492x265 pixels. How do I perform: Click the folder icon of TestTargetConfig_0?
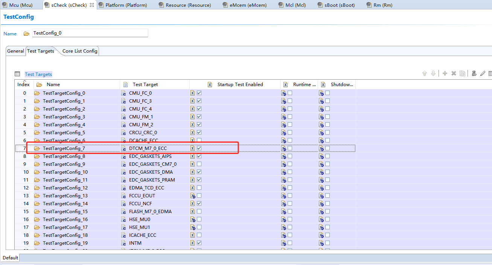click(37, 93)
